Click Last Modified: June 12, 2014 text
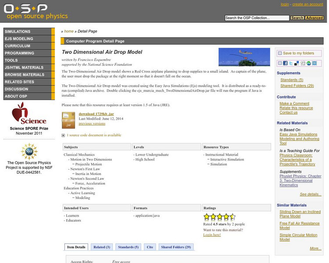 click(x=101, y=119)
